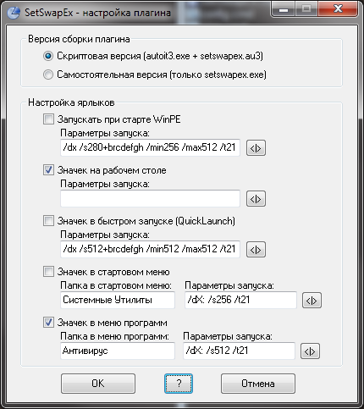
Task: Click the Отмена button
Action: [x=258, y=384]
